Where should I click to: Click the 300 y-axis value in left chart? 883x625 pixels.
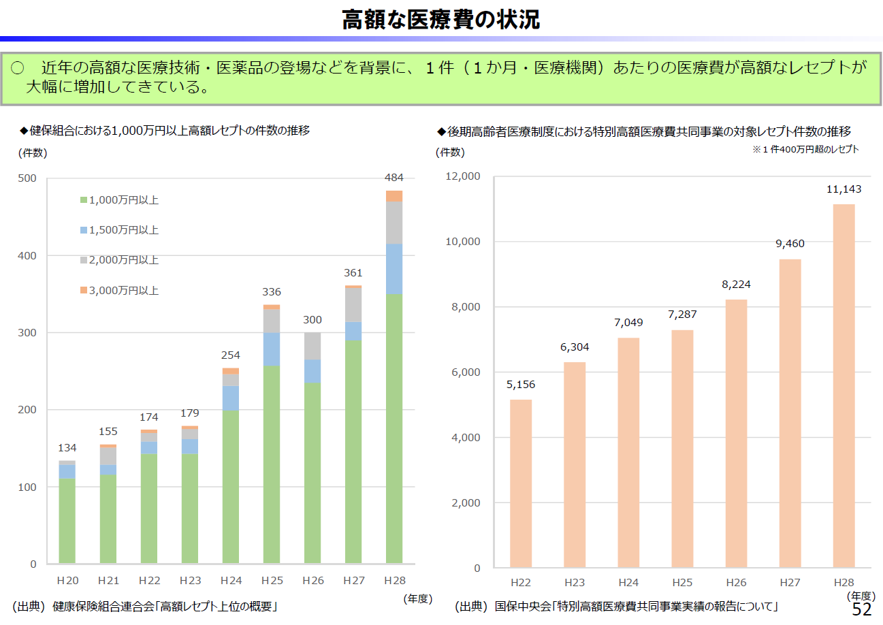pyautogui.click(x=28, y=333)
